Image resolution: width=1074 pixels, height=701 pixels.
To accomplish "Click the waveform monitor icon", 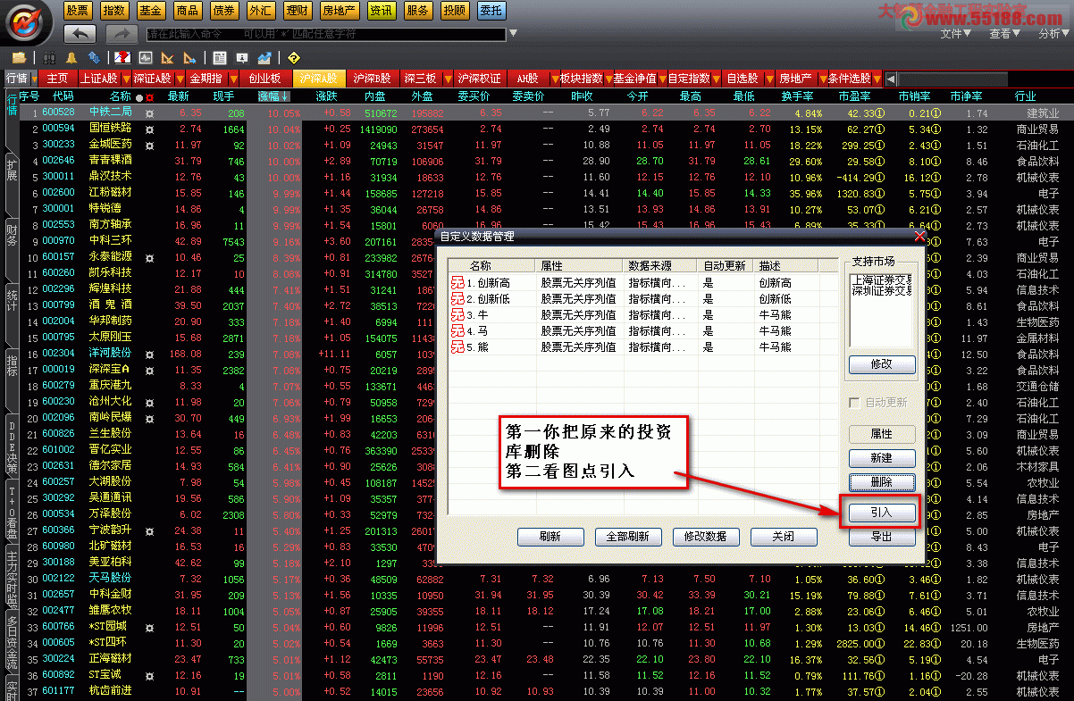I will click(146, 58).
